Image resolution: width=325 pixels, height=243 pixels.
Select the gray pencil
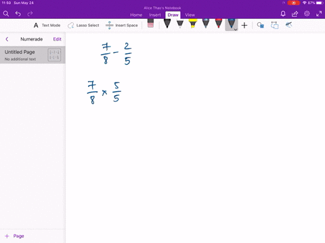click(x=180, y=24)
